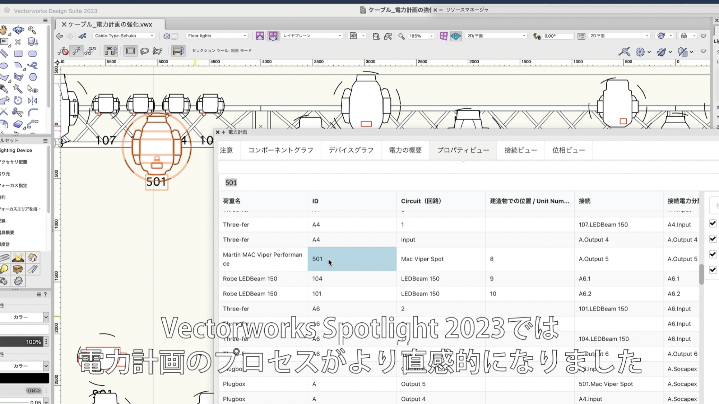Switch to the 接続ビュー tab

coord(520,150)
